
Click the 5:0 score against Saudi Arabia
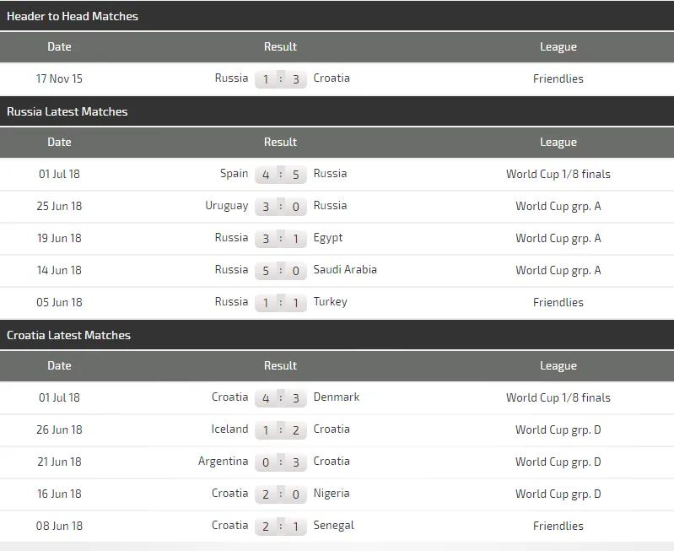[281, 271]
